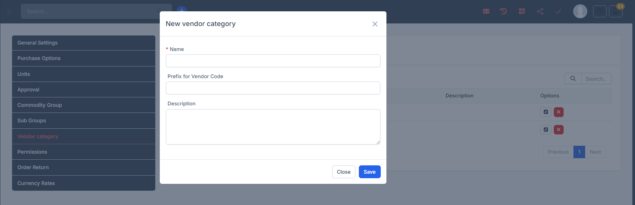Open the user profile avatar menu

pos(580,11)
